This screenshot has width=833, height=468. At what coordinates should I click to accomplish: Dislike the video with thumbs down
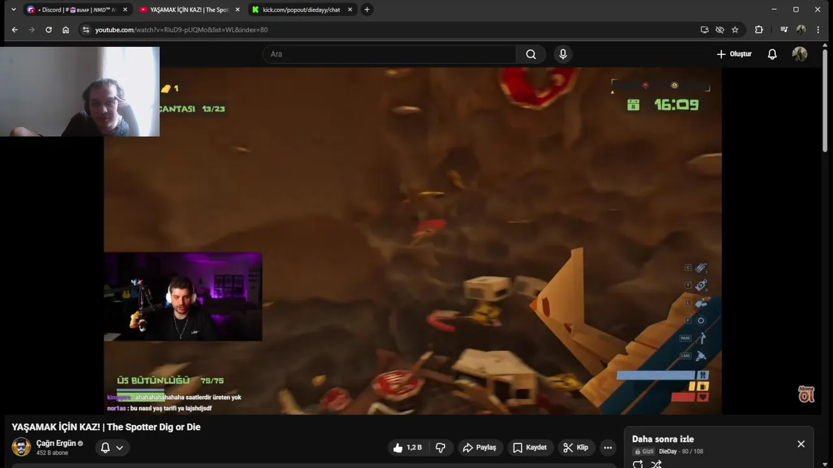(x=441, y=447)
